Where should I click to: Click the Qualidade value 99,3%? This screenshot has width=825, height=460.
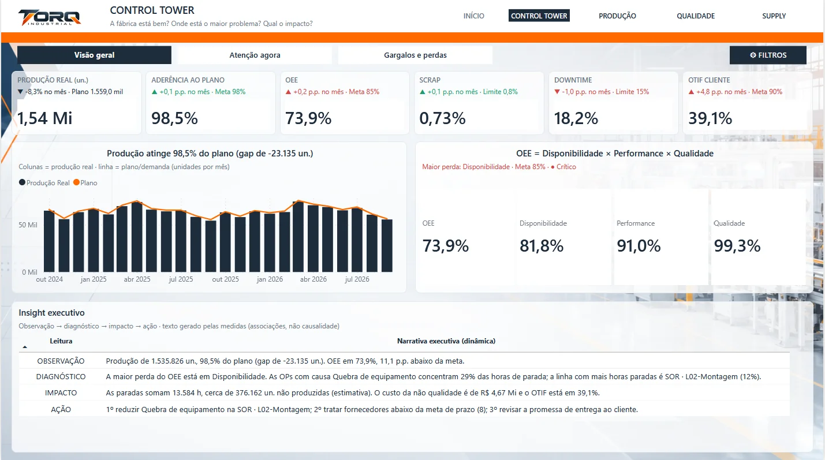(737, 246)
